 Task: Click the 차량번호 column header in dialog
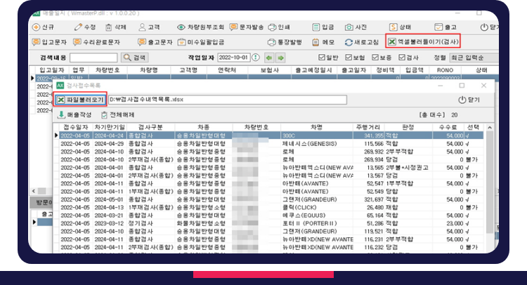pos(256,127)
